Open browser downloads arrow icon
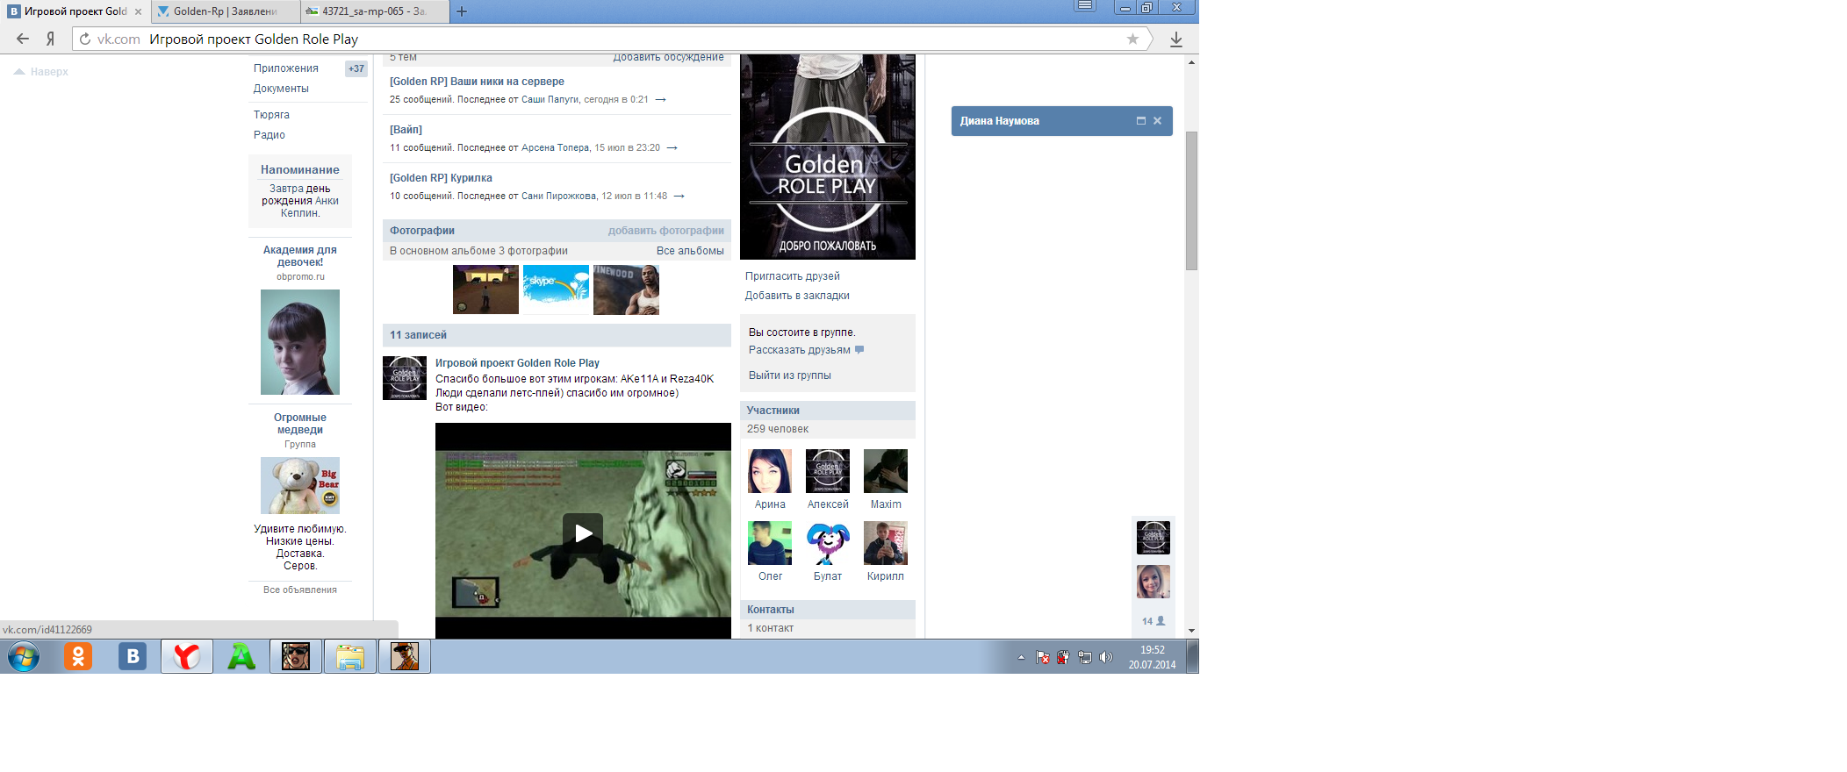 (x=1176, y=39)
